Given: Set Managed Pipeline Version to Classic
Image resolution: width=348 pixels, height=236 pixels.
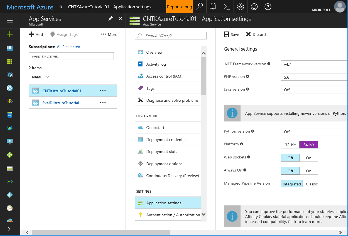Looking at the screenshot, I should (x=312, y=184).
